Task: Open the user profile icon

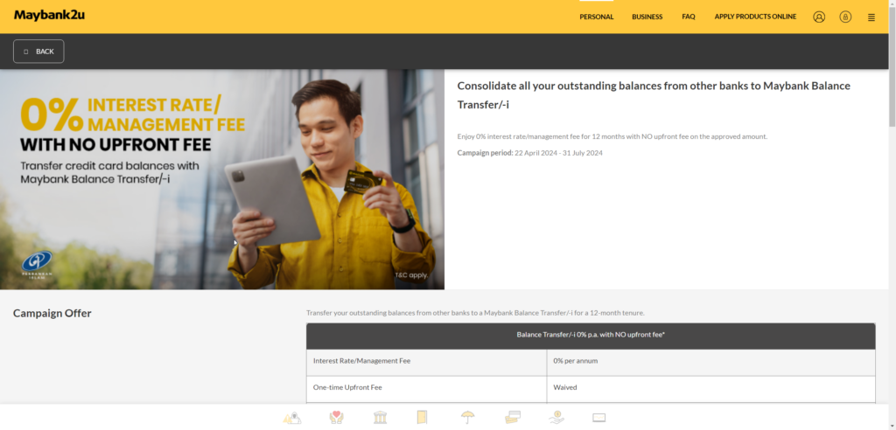Action: click(819, 17)
